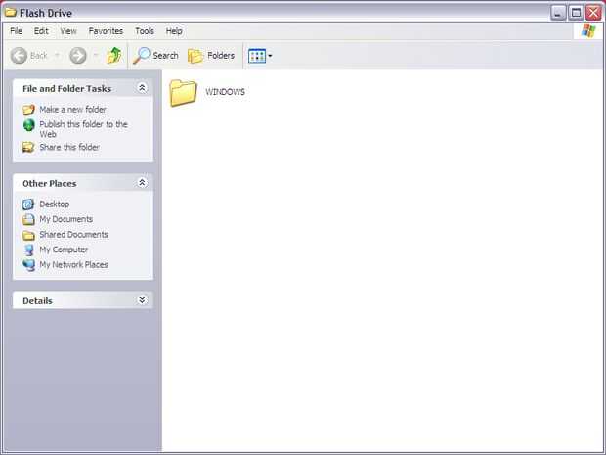
Task: Click the Make a new folder link
Action: [72, 110]
